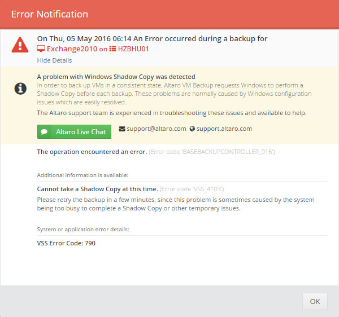Collapse the error with Hide Details
The width and height of the screenshot is (339, 317).
[54, 60]
